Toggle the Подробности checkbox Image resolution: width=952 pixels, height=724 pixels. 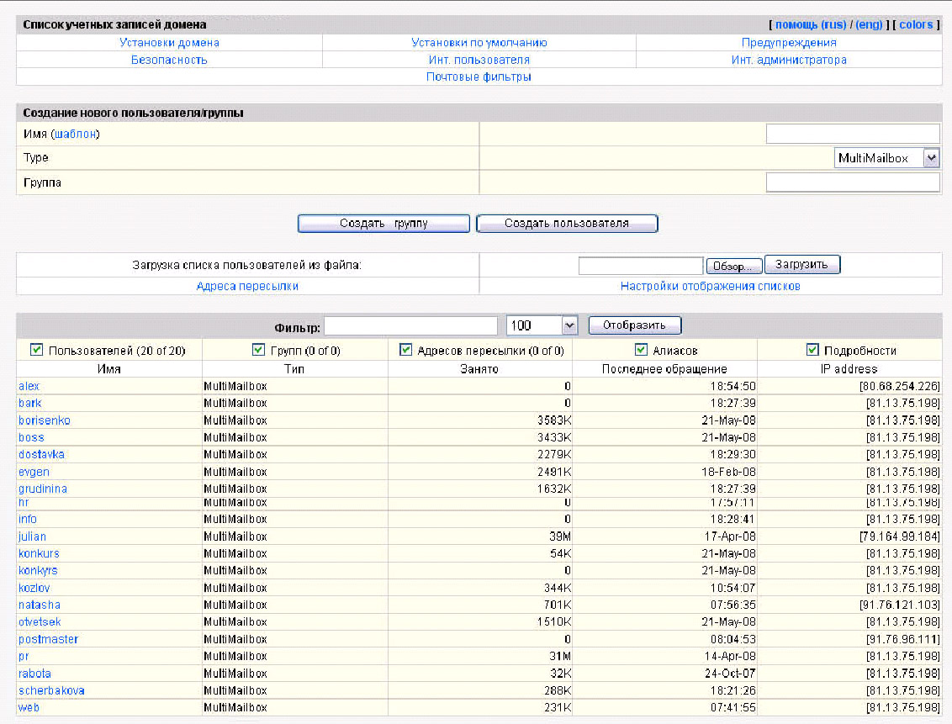coord(812,351)
